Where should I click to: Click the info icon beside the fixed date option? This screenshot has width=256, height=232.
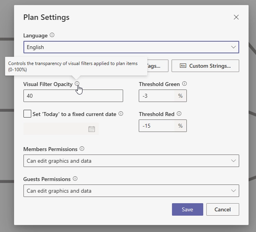pos(121,114)
